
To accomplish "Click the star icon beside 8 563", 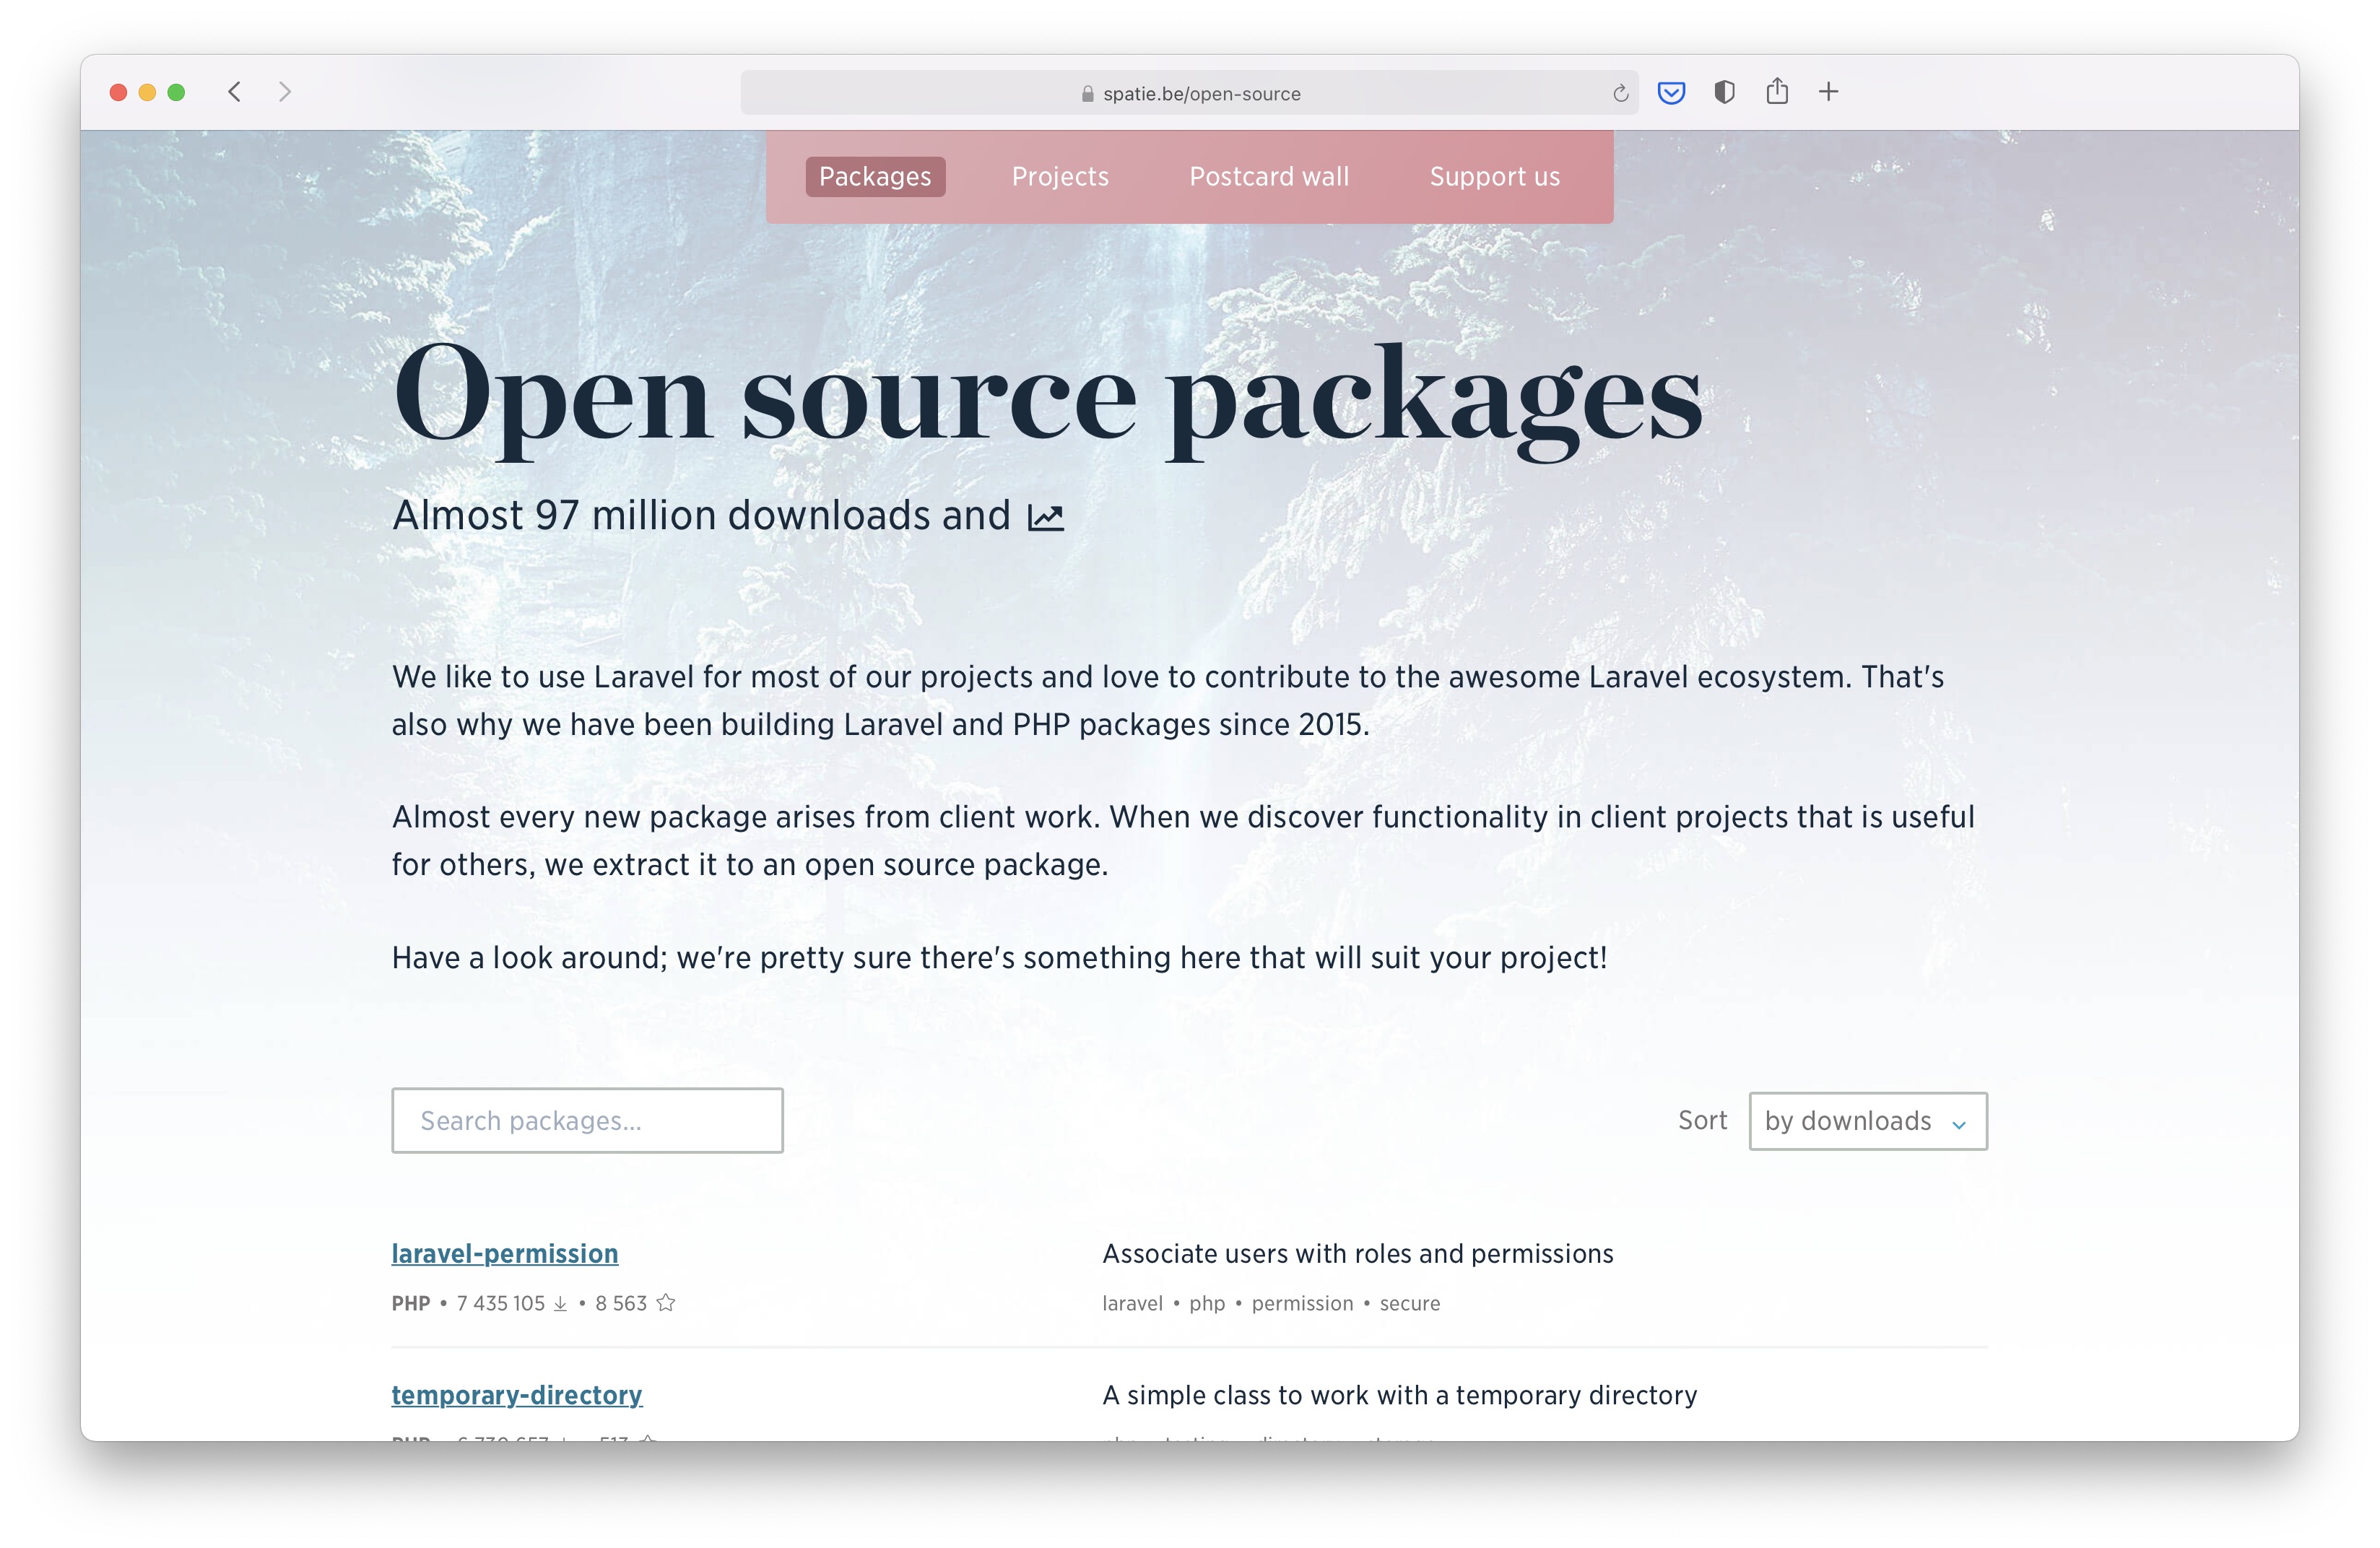I will tap(666, 1302).
